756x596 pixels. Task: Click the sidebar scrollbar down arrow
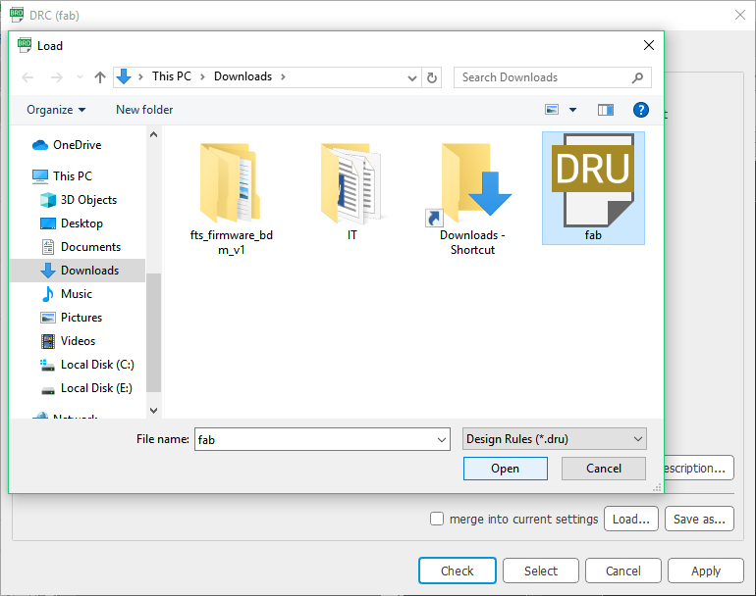[154, 411]
